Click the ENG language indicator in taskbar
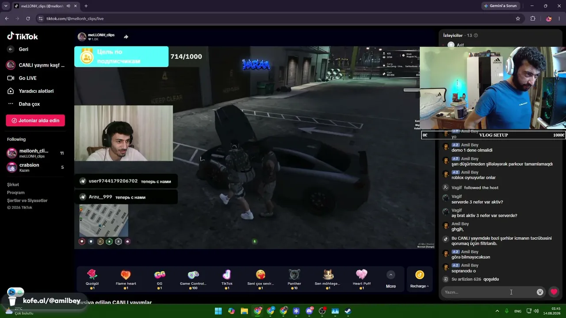566x318 pixels. point(518,311)
